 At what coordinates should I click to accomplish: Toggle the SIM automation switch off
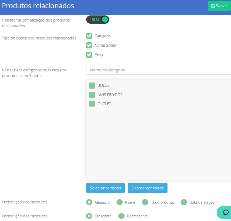[97, 20]
